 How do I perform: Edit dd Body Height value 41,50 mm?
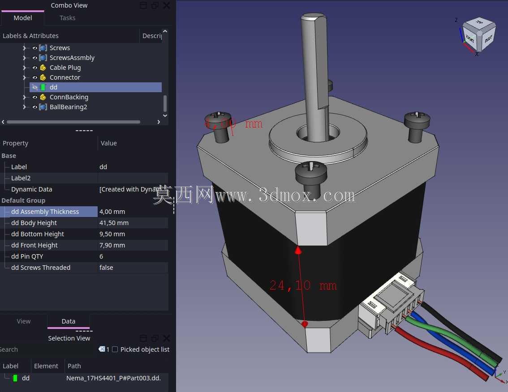pos(133,223)
